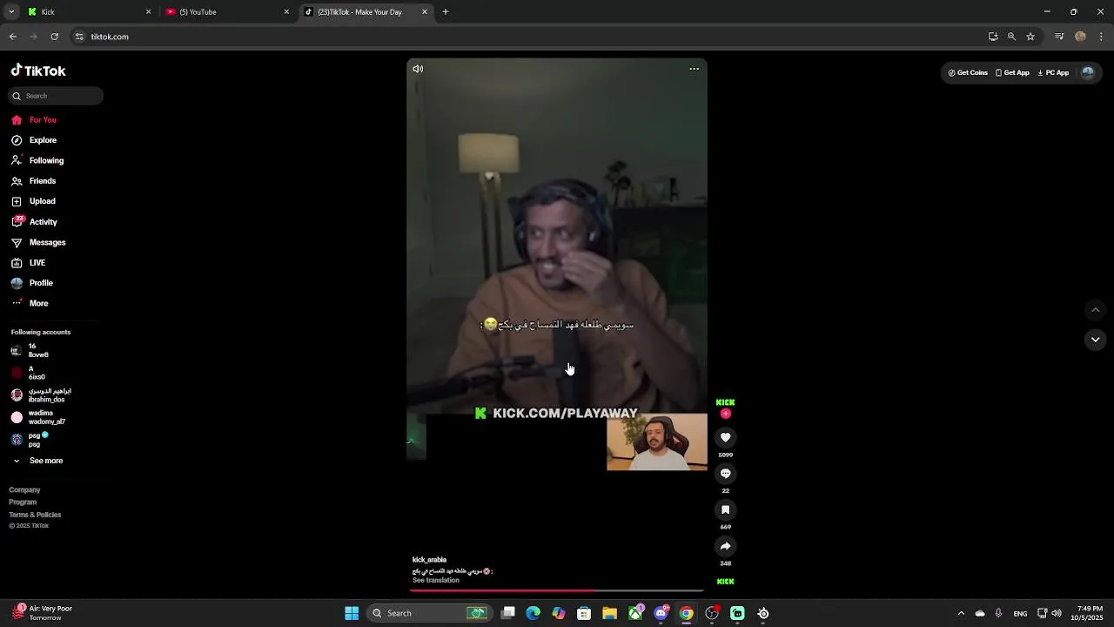Viewport: 1114px width, 627px height.
Task: Click the kick_arabia username
Action: [x=429, y=560]
